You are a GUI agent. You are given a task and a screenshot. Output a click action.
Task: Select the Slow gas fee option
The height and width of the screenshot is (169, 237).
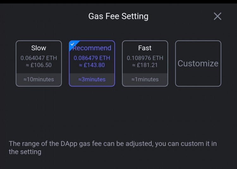tap(39, 63)
